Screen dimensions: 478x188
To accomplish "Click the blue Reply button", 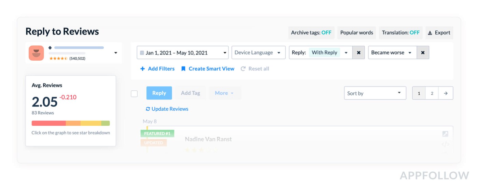I will pyautogui.click(x=159, y=93).
